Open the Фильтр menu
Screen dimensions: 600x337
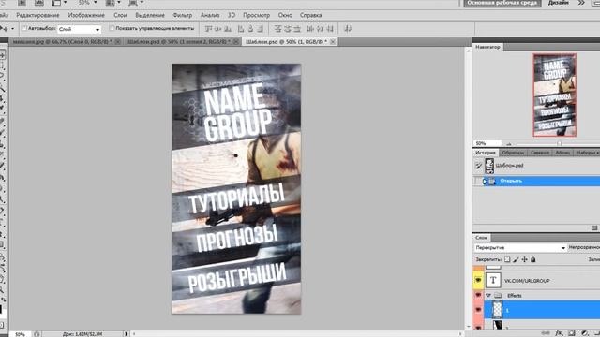pyautogui.click(x=182, y=15)
